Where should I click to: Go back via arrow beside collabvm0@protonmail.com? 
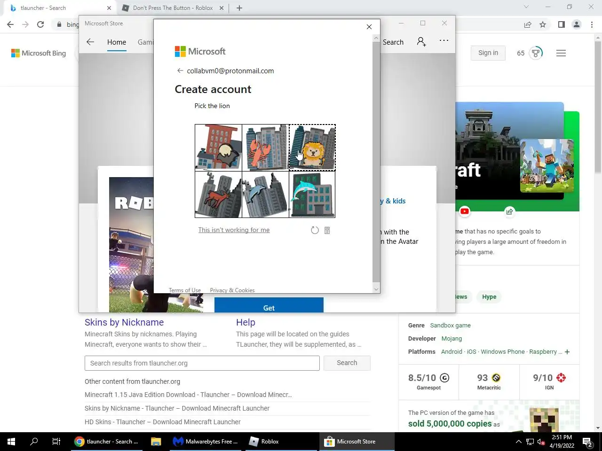click(180, 70)
